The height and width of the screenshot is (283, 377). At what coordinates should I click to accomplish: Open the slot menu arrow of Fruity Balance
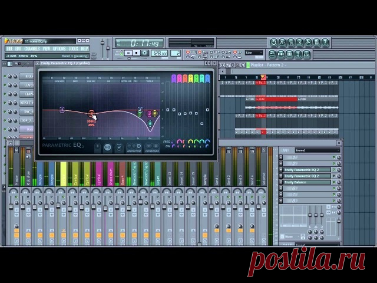click(x=280, y=182)
